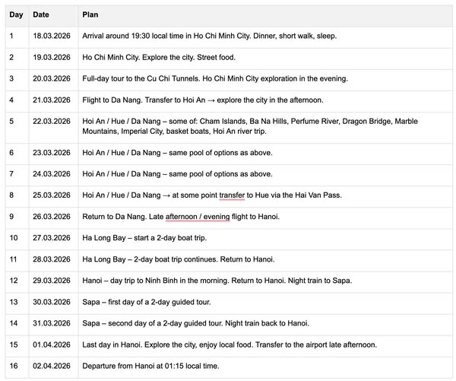Viewport: 456px width, 381px height.
Task: Click the Last day in Hanoi plan cell
Action: 265,344
